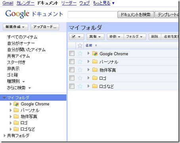Click the 名前を変更 button

click(170, 36)
